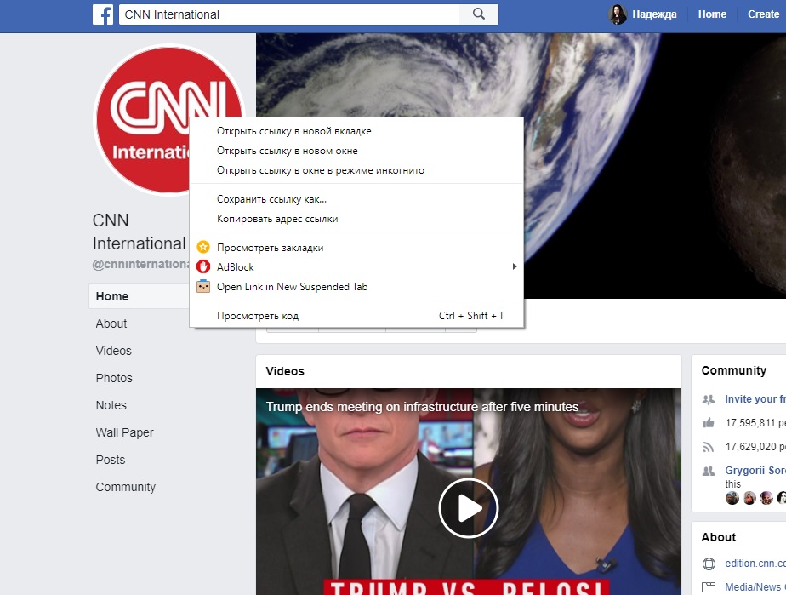Click the Media/News category icon
The height and width of the screenshot is (595, 786).
coord(709,587)
